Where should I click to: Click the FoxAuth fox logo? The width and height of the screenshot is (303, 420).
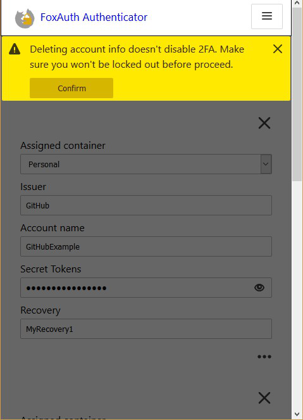pyautogui.click(x=25, y=18)
